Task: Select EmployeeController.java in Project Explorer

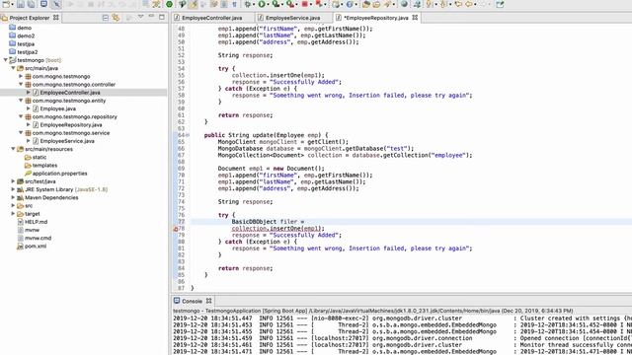Action: (70, 93)
